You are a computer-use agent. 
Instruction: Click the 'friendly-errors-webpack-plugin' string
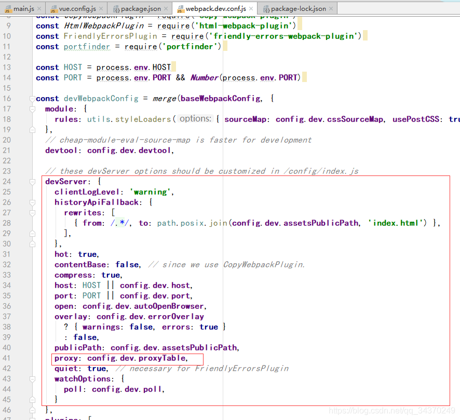click(283, 36)
